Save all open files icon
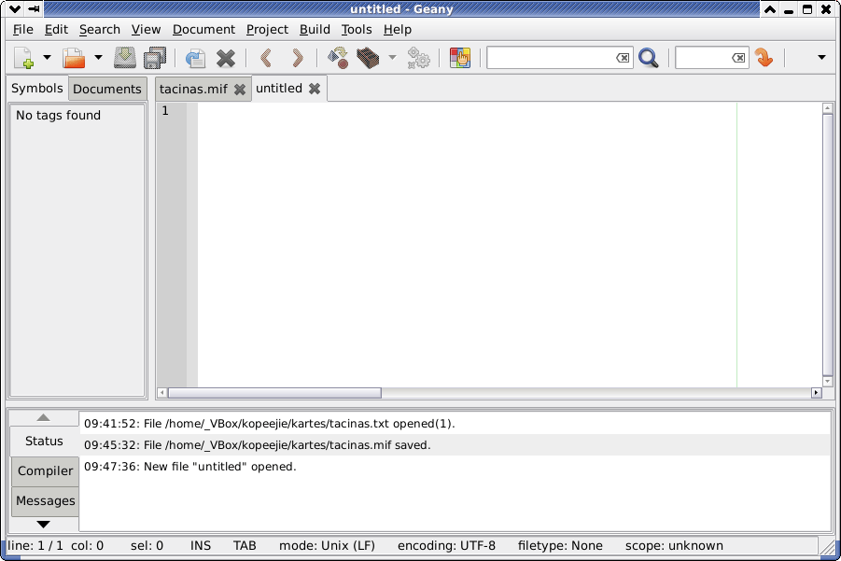This screenshot has width=841, height=561. [155, 57]
